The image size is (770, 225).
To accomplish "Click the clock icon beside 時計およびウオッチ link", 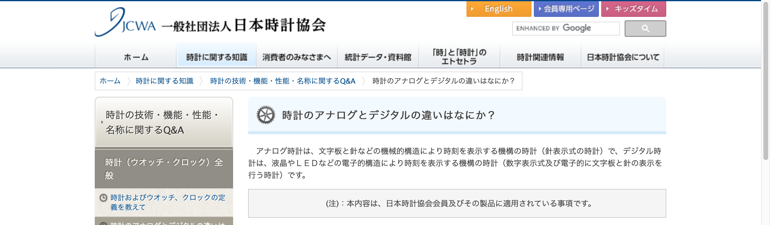I will tap(103, 198).
